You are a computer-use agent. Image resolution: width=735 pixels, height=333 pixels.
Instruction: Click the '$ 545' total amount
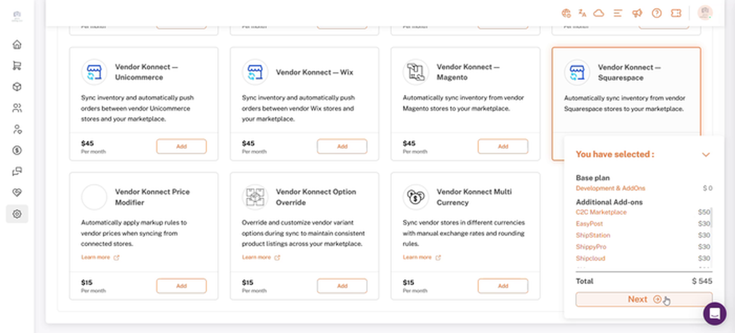click(x=702, y=281)
